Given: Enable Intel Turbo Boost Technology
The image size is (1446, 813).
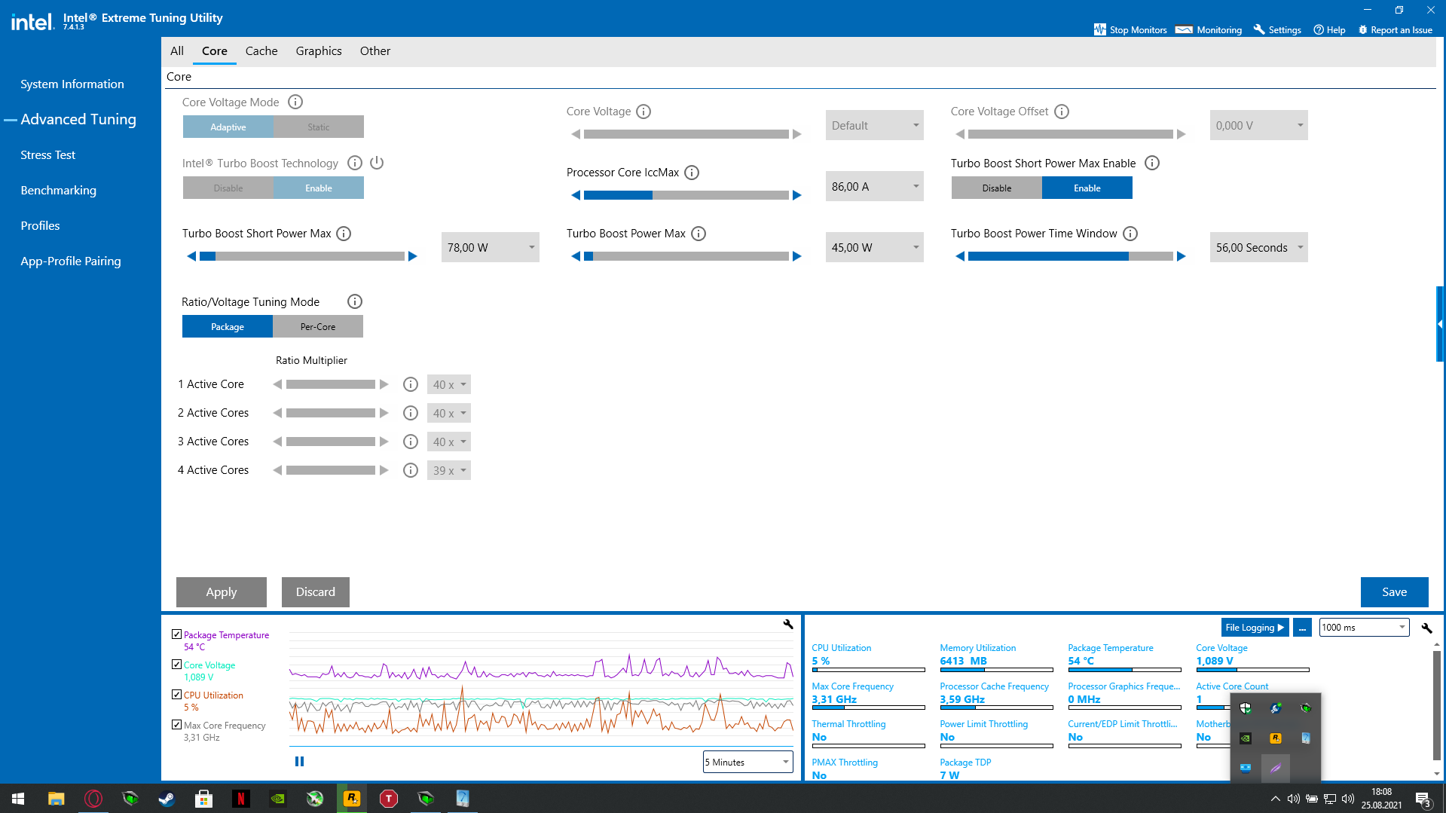Looking at the screenshot, I should [x=319, y=188].
